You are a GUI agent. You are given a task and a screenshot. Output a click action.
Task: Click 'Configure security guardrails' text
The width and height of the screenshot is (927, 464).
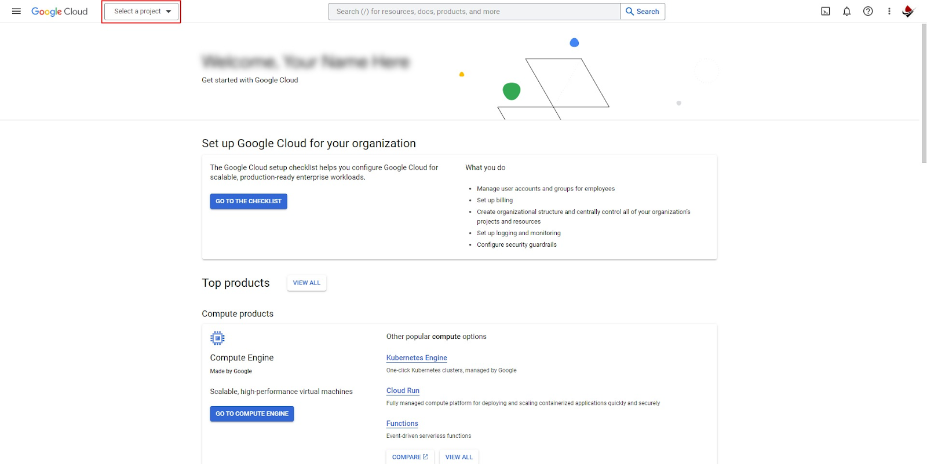tap(517, 245)
